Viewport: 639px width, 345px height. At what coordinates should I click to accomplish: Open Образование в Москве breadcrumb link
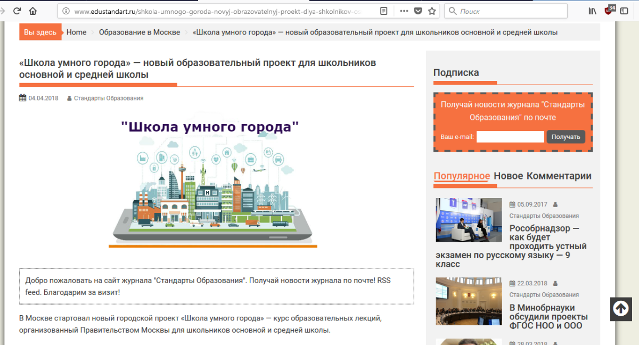pyautogui.click(x=140, y=32)
